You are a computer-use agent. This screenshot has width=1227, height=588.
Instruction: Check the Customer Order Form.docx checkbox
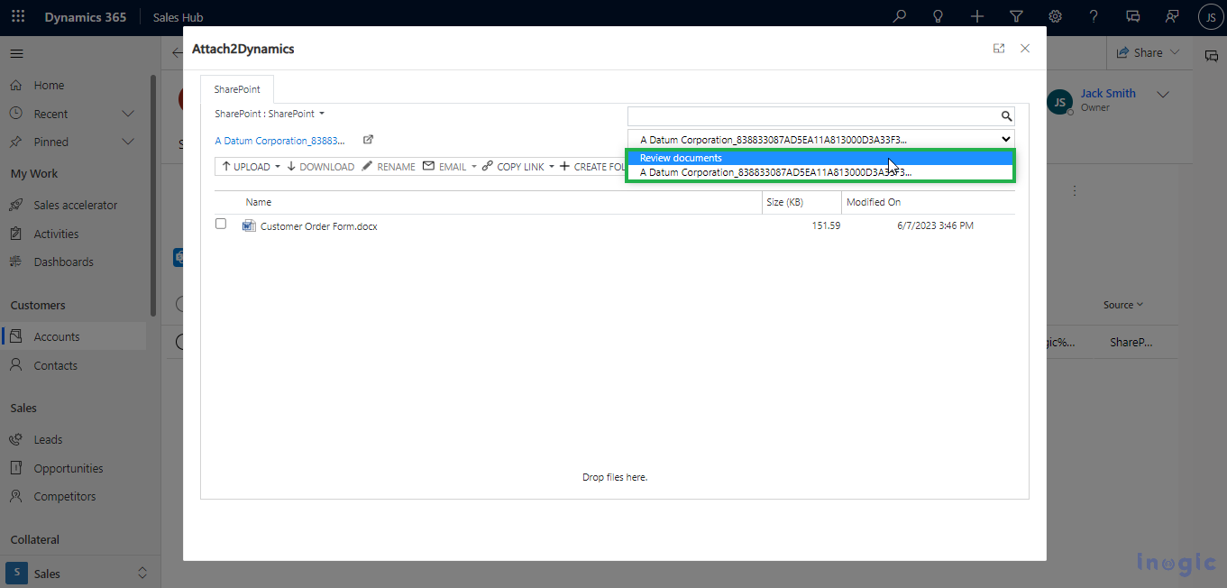[x=221, y=224]
